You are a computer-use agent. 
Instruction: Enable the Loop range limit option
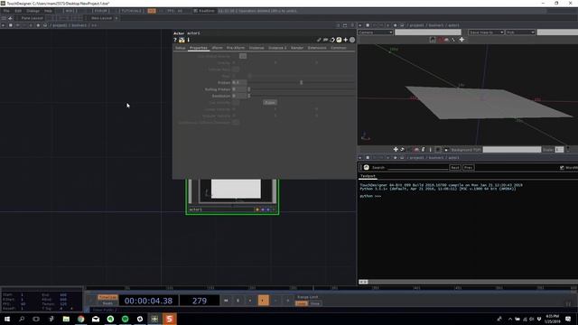coord(301,303)
